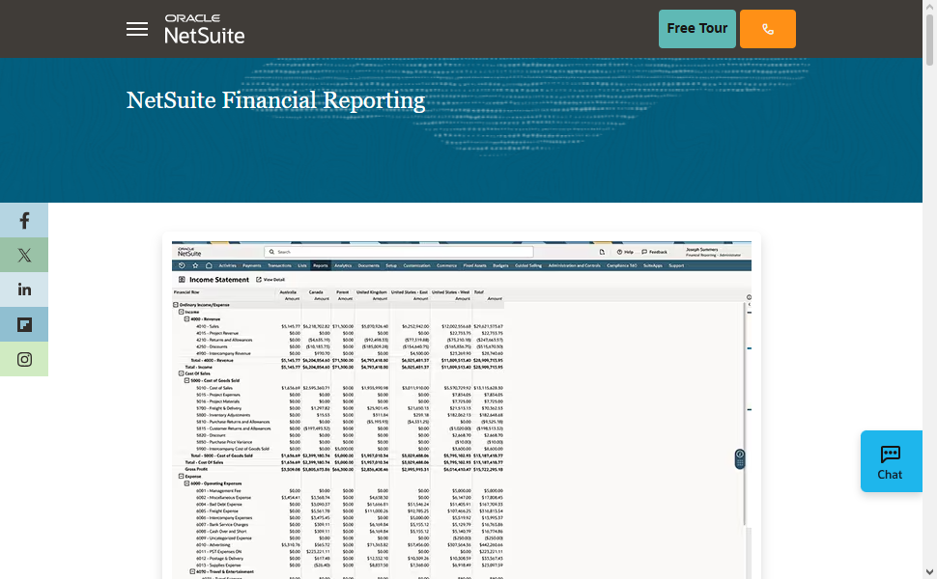Click the Free Tour button
The image size is (937, 579).
696,29
